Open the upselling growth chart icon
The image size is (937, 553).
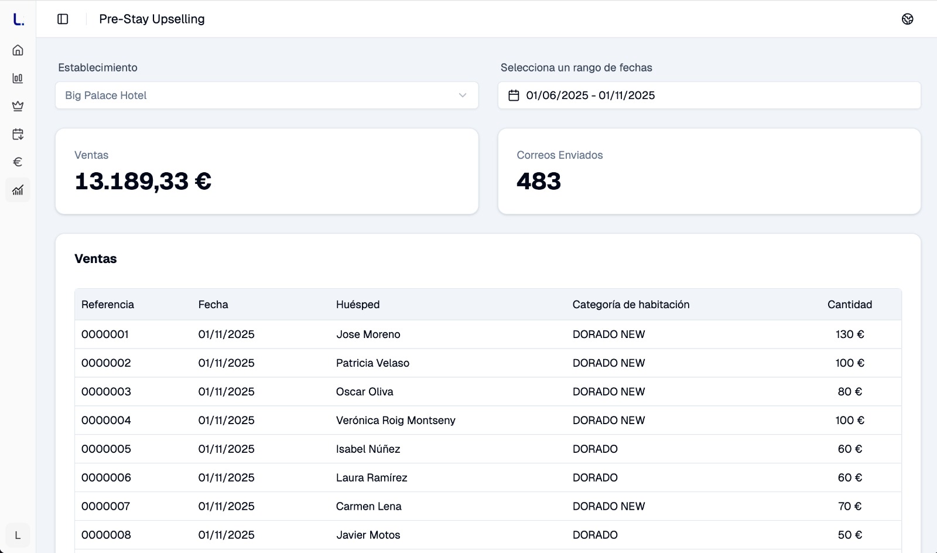(18, 190)
